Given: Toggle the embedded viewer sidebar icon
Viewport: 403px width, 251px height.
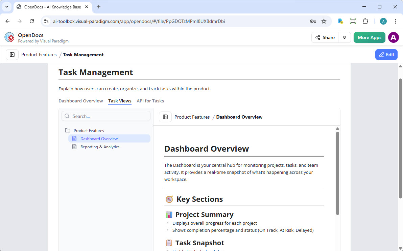Looking at the screenshot, I should [165, 117].
